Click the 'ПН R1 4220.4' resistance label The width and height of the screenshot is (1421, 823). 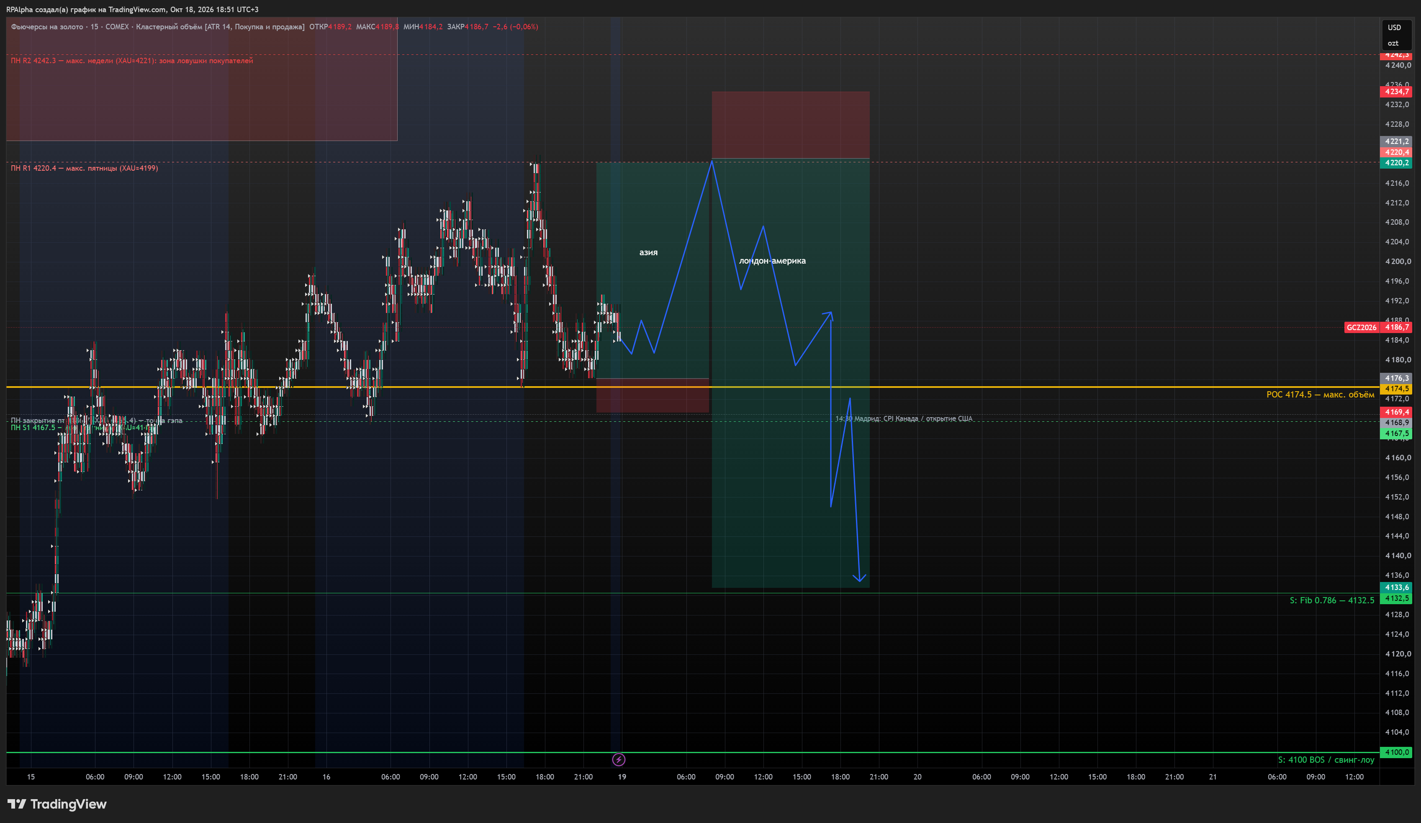tap(84, 168)
